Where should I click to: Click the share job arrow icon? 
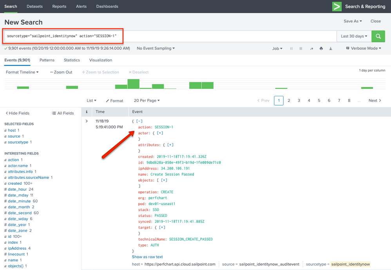click(312, 49)
